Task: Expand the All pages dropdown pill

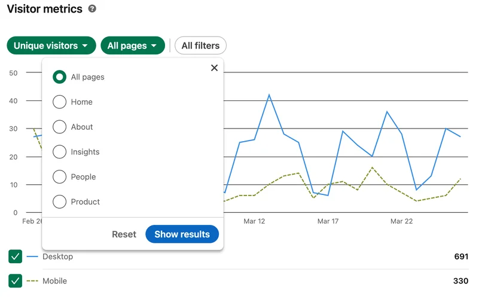Action: [x=132, y=45]
